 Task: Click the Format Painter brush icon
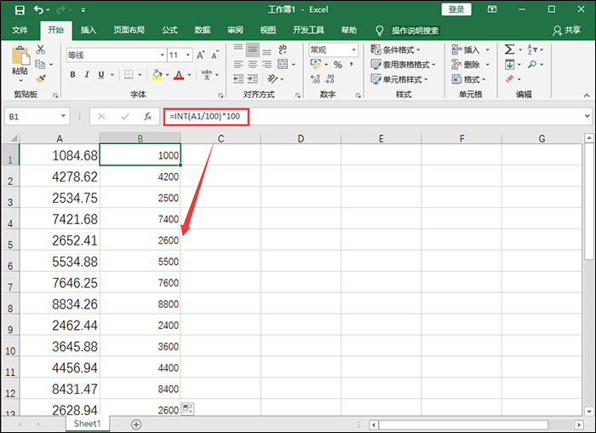40,78
